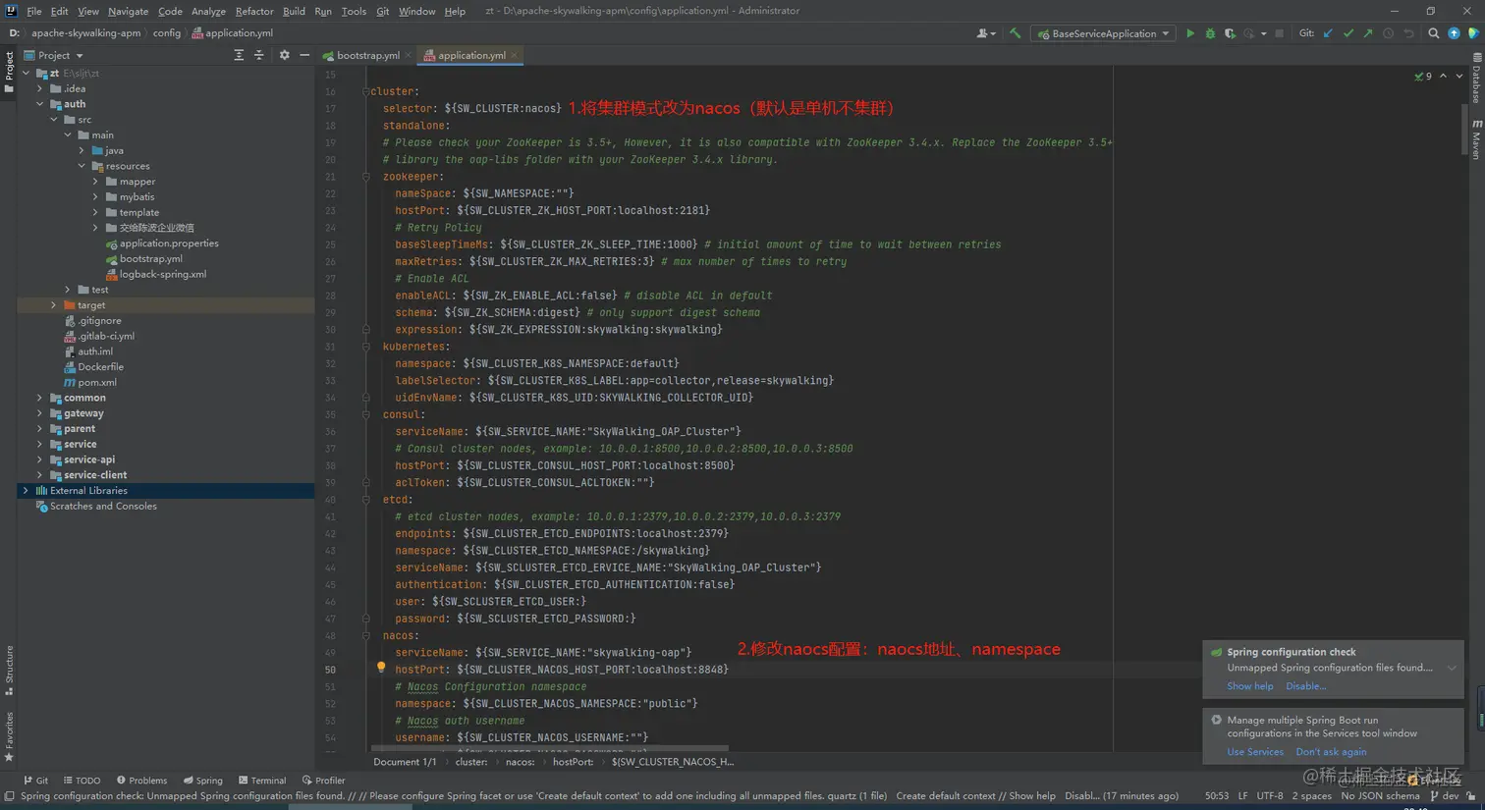Click the yellow intention lightbulb
The image size is (1485, 810).
(x=381, y=668)
